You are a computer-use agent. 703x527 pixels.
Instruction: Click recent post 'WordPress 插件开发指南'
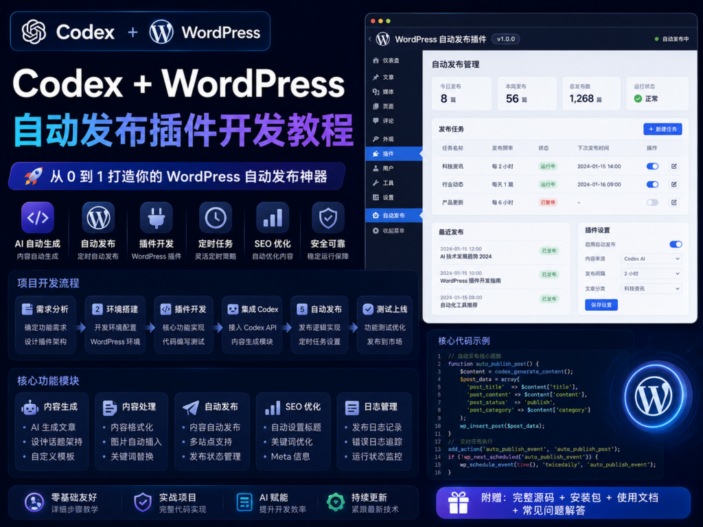tap(470, 281)
